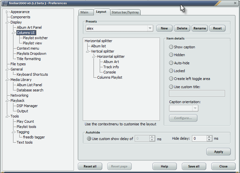This screenshot has height=173, width=240.
Task: Open the Status bar/Systray tab
Action: click(125, 12)
